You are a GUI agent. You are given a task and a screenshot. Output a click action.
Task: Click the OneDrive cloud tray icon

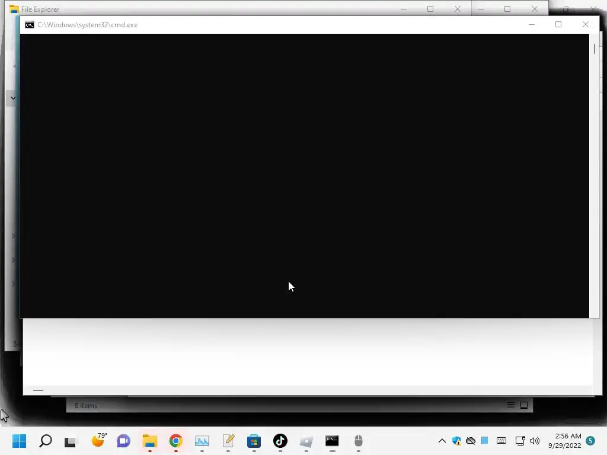pyautogui.click(x=471, y=441)
